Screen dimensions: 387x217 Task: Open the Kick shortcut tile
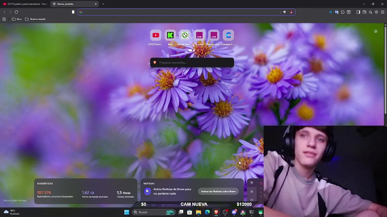(170, 35)
